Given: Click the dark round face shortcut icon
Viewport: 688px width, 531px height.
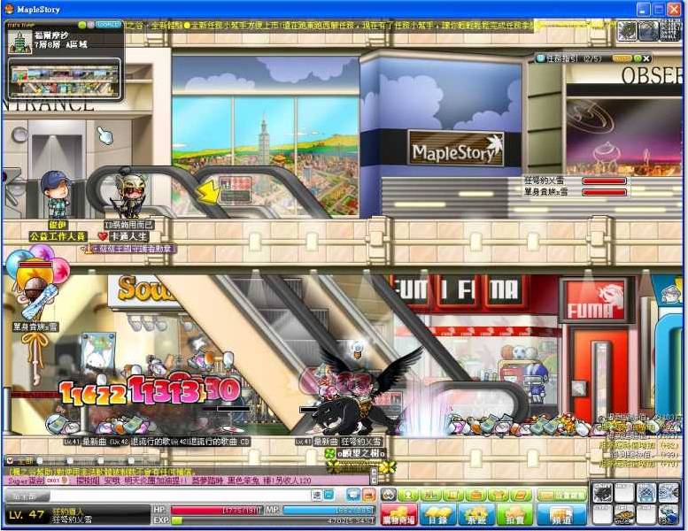Looking at the screenshot, I should click(389, 496).
